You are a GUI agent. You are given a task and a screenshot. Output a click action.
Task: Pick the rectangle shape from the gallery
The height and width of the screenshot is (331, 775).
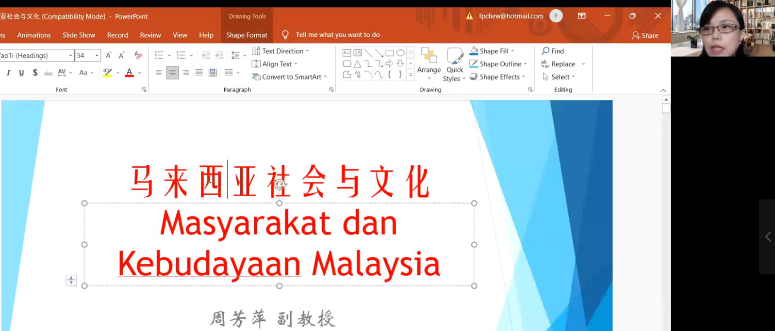(x=390, y=53)
